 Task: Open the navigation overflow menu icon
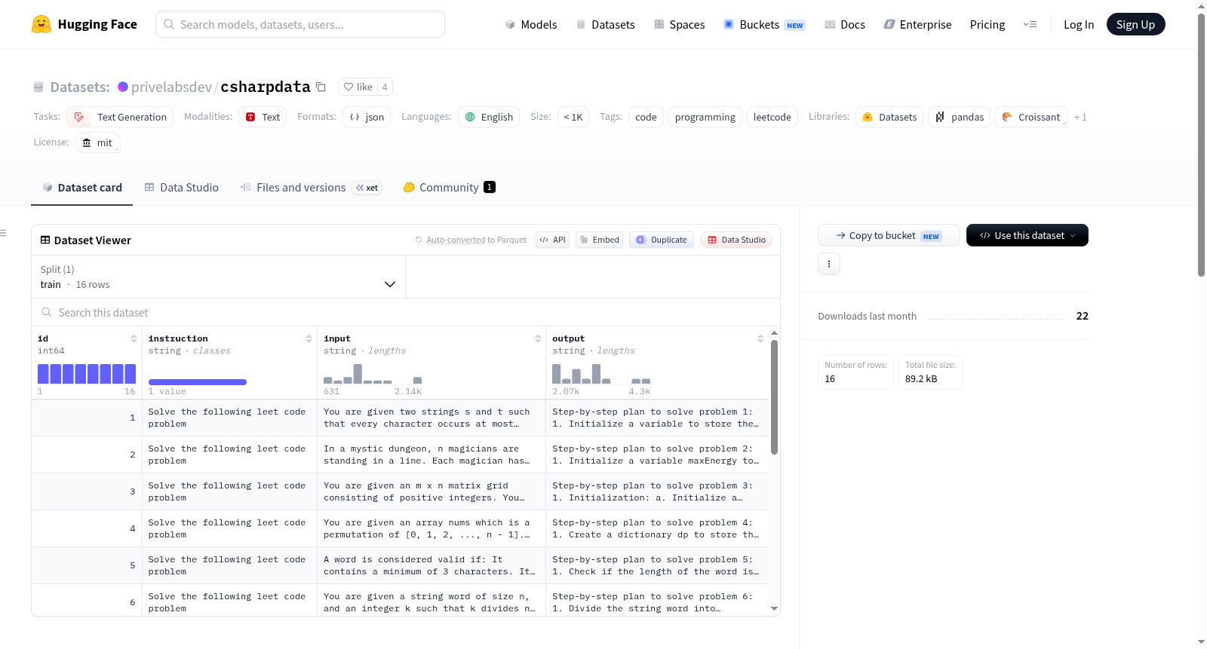tap(1030, 24)
